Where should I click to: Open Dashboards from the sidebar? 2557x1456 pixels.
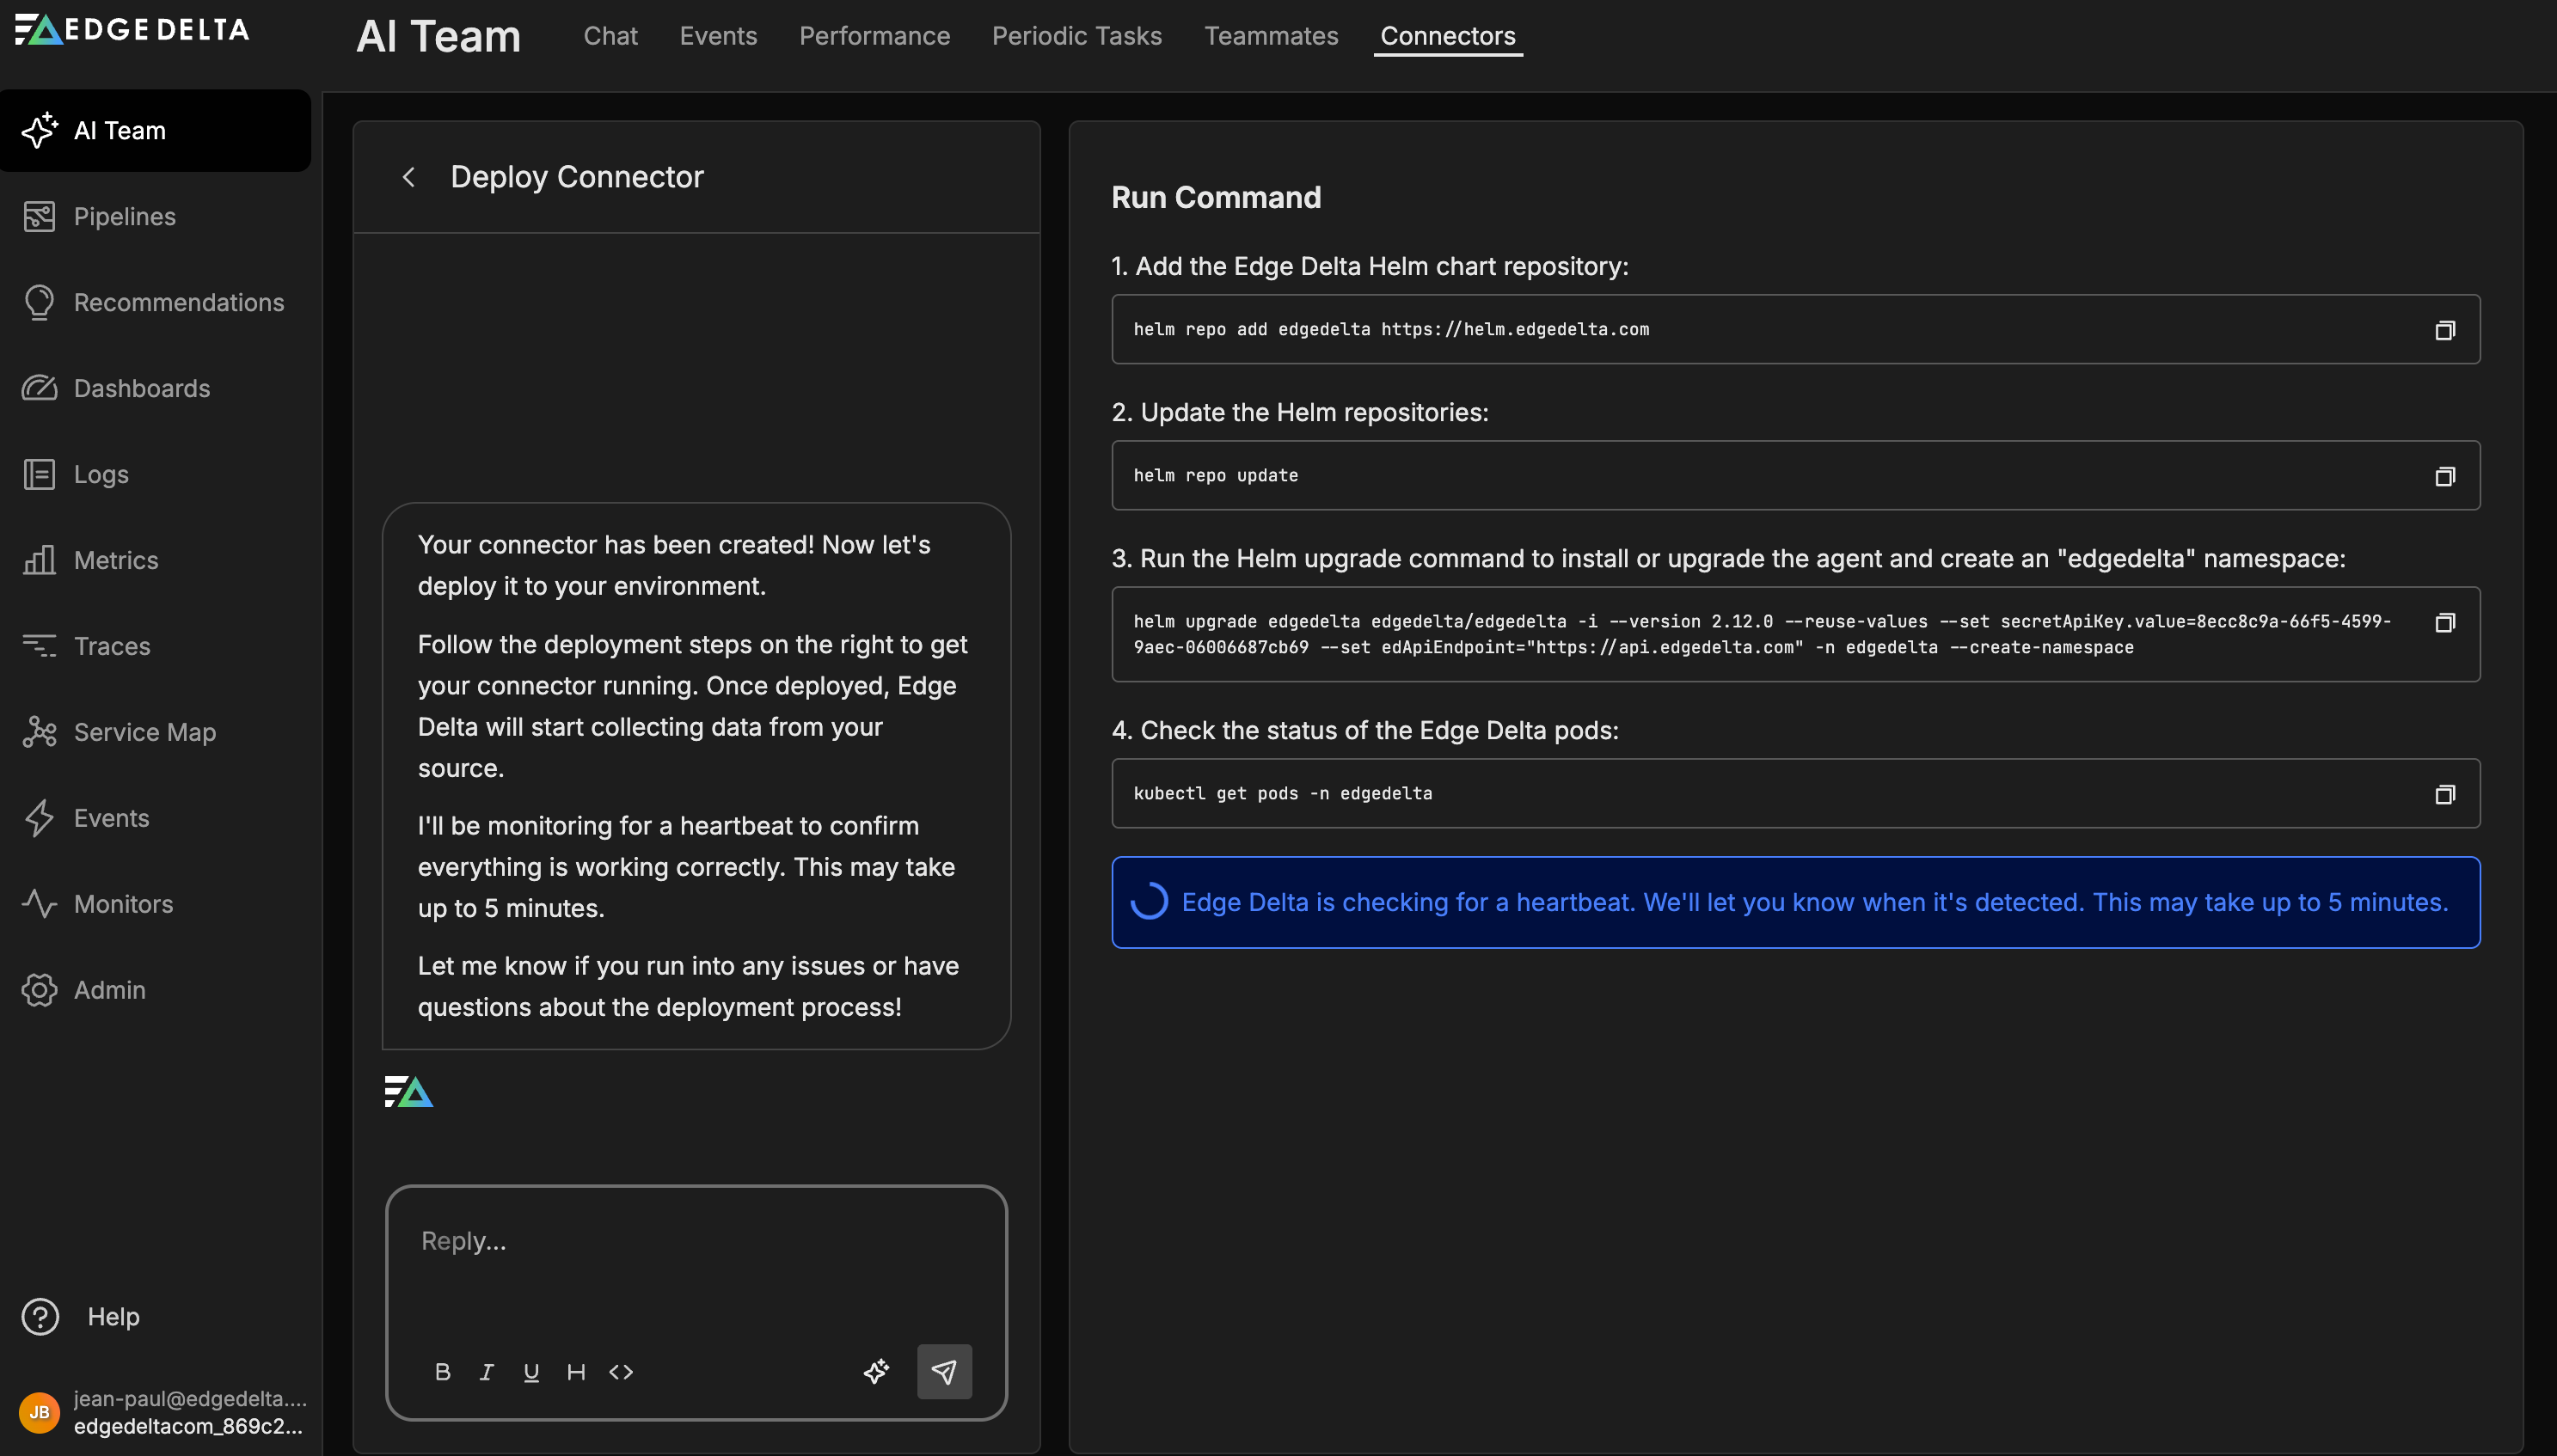pyautogui.click(x=142, y=388)
